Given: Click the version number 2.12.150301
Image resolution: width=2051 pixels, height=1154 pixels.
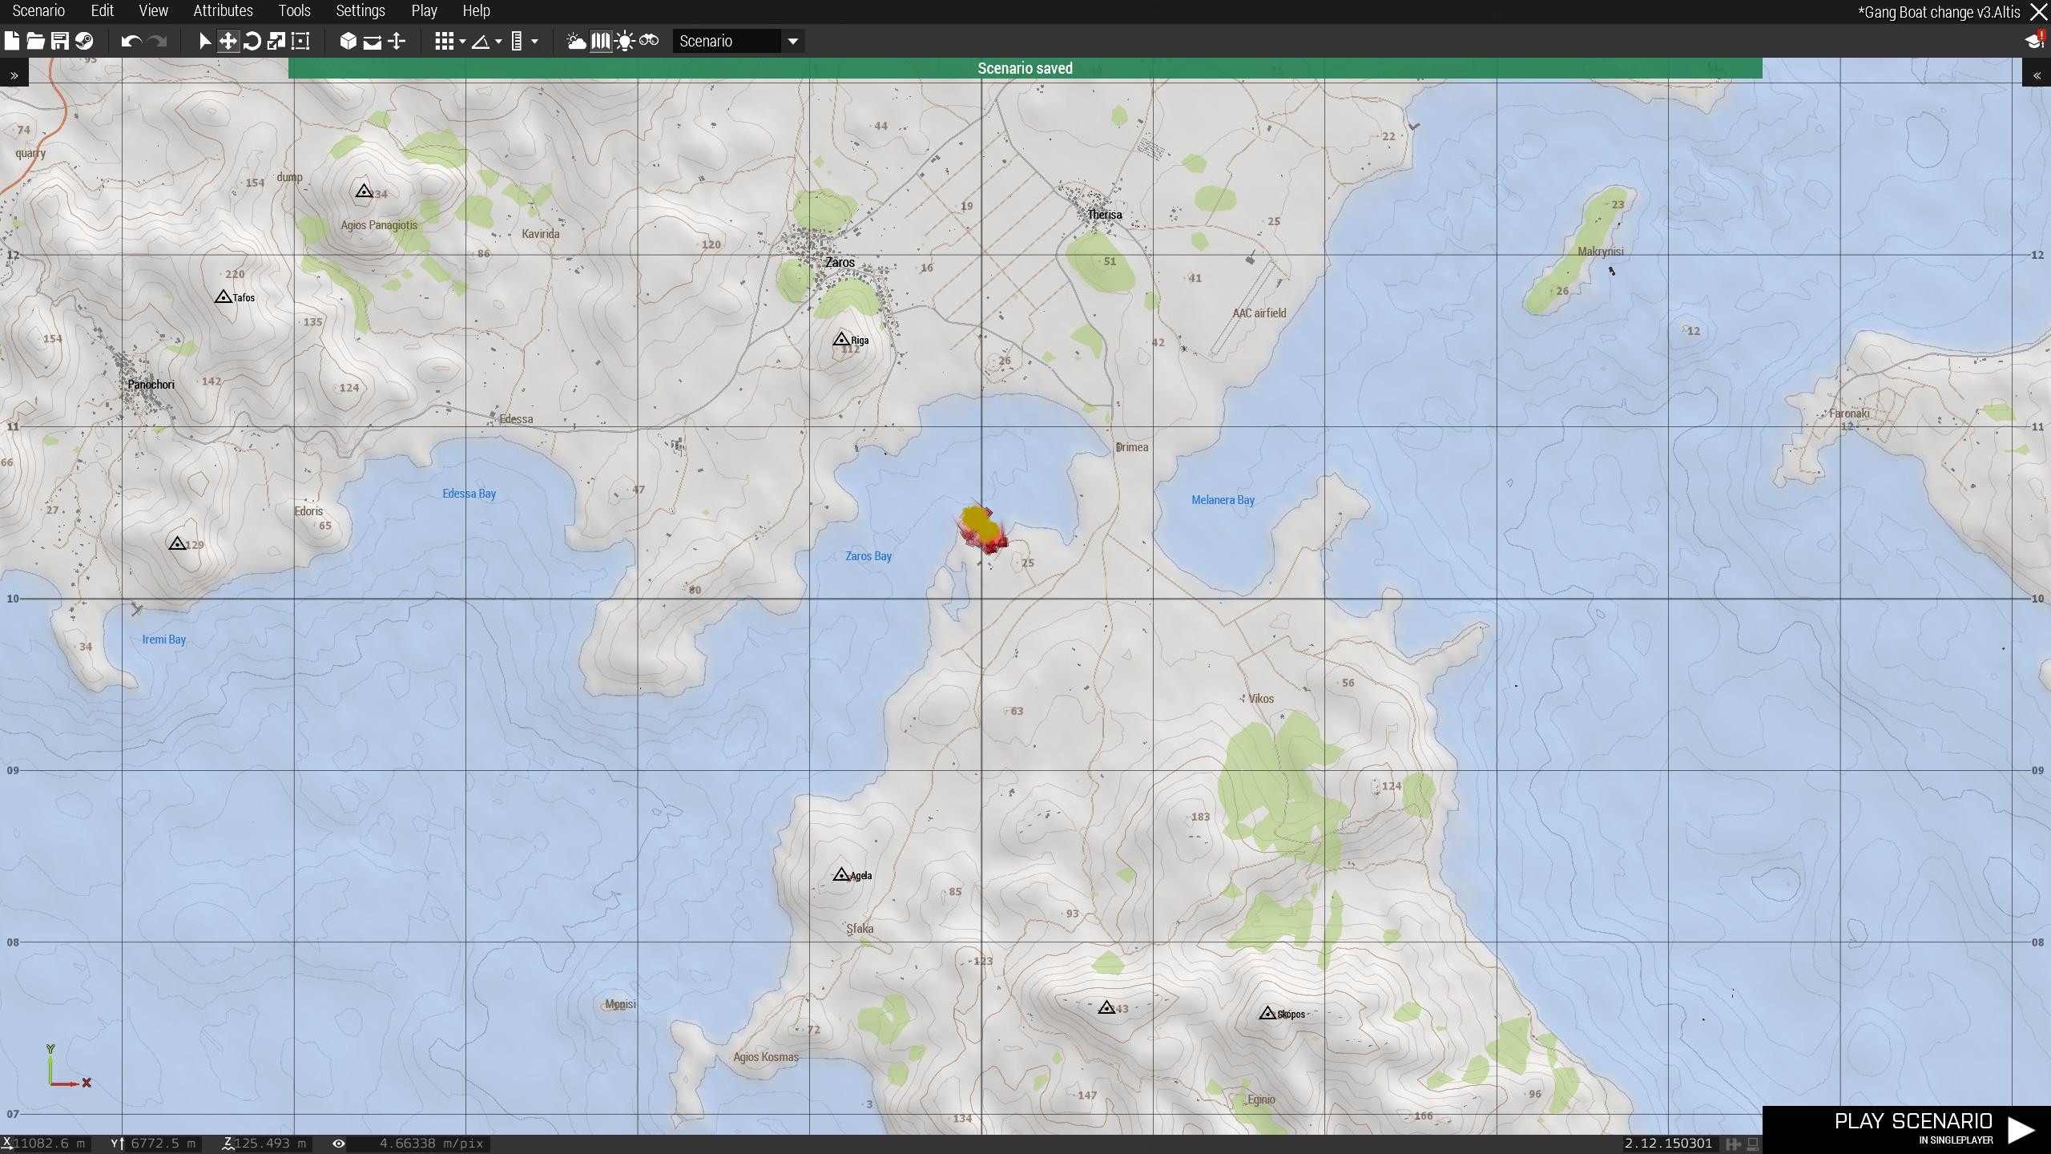Looking at the screenshot, I should point(1669,1144).
